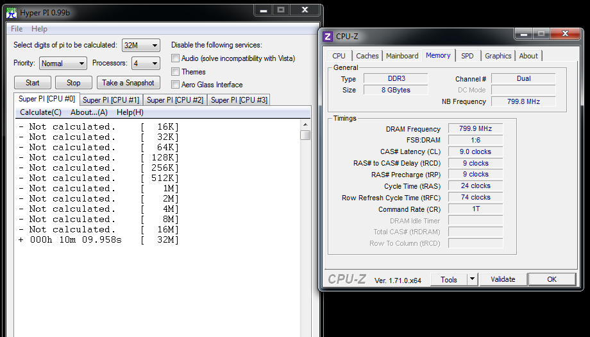The image size is (590, 337).
Task: Click the CPU-Z title bar logo icon
Action: pyautogui.click(x=328, y=37)
